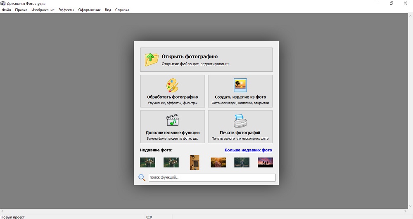Select the purple sunset jumping silhouettes thumbnail
Viewport: 413px width, 219px height.
265,162
